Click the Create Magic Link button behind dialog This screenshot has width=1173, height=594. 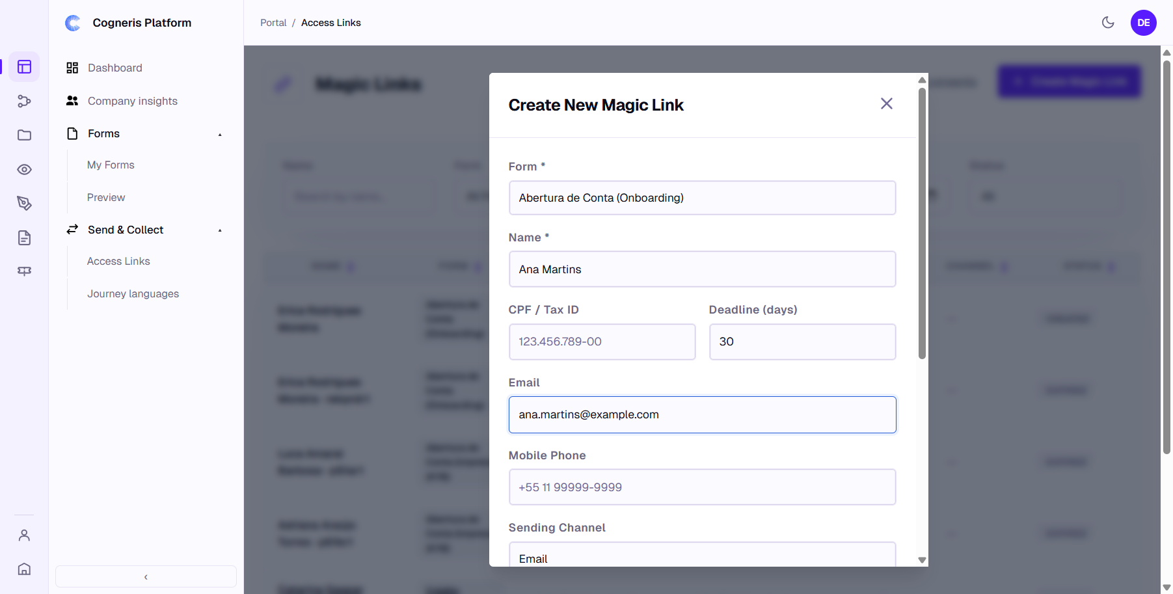[1070, 81]
